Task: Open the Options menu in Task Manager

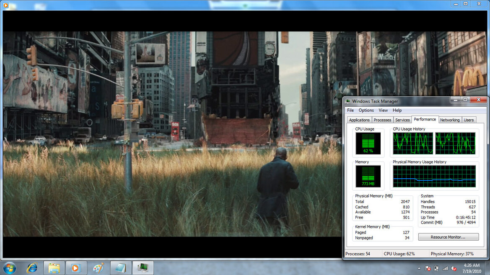Action: (366, 110)
